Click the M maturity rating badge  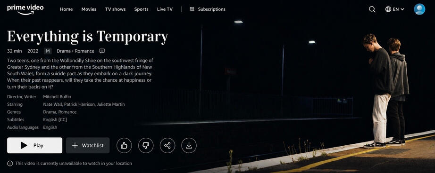point(48,51)
